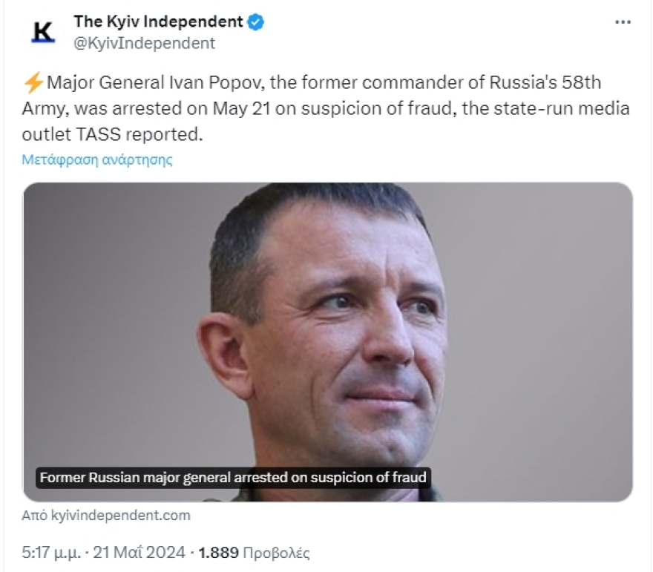The width and height of the screenshot is (653, 572).
Task: Click the lightning bolt emoji in the post
Action: click(x=34, y=82)
